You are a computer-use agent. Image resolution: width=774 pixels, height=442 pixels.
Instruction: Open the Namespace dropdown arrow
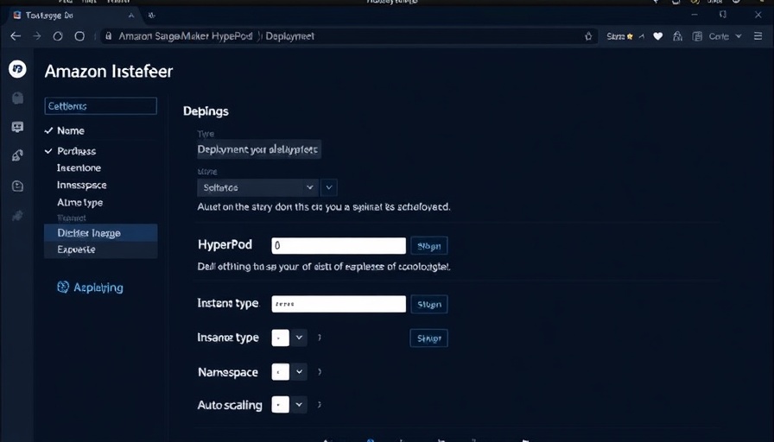coord(299,371)
